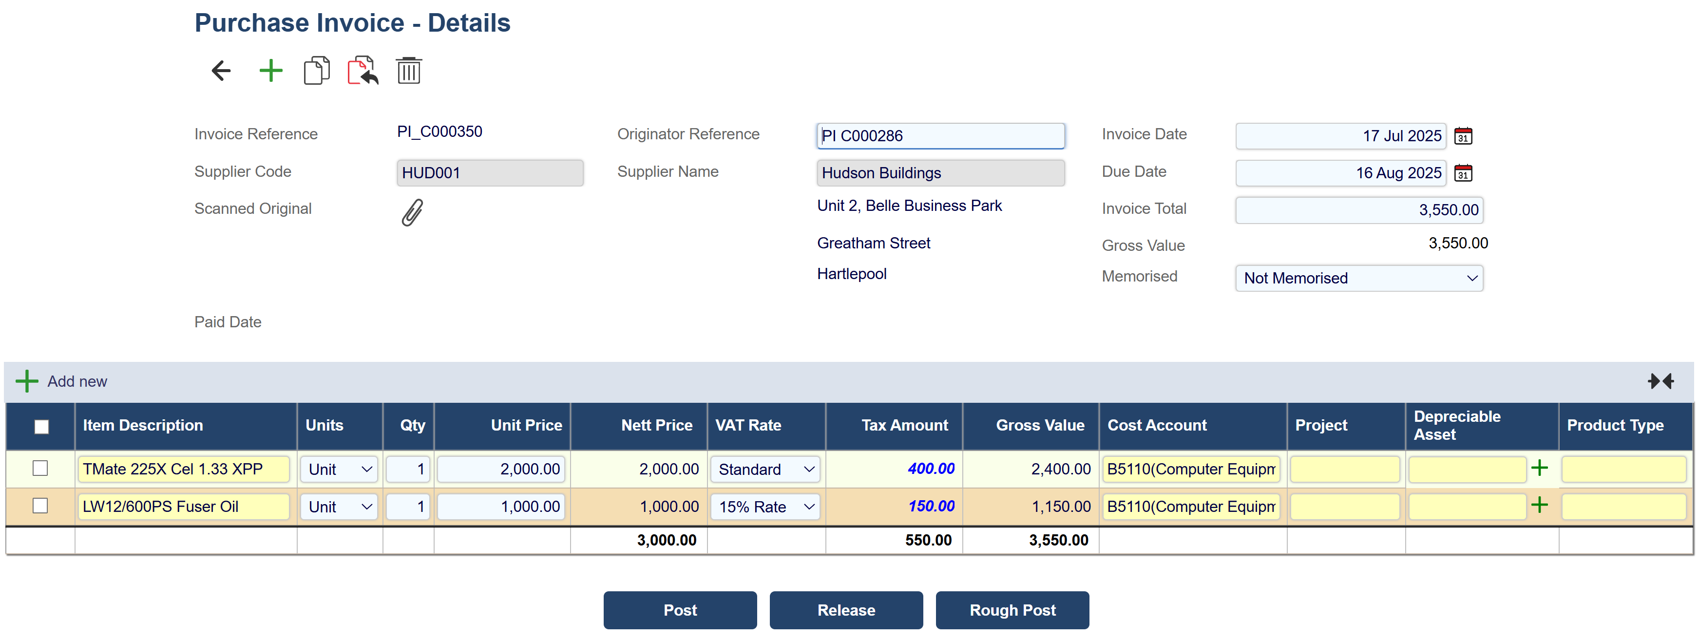Toggle select-all checkbox in table header

(41, 427)
